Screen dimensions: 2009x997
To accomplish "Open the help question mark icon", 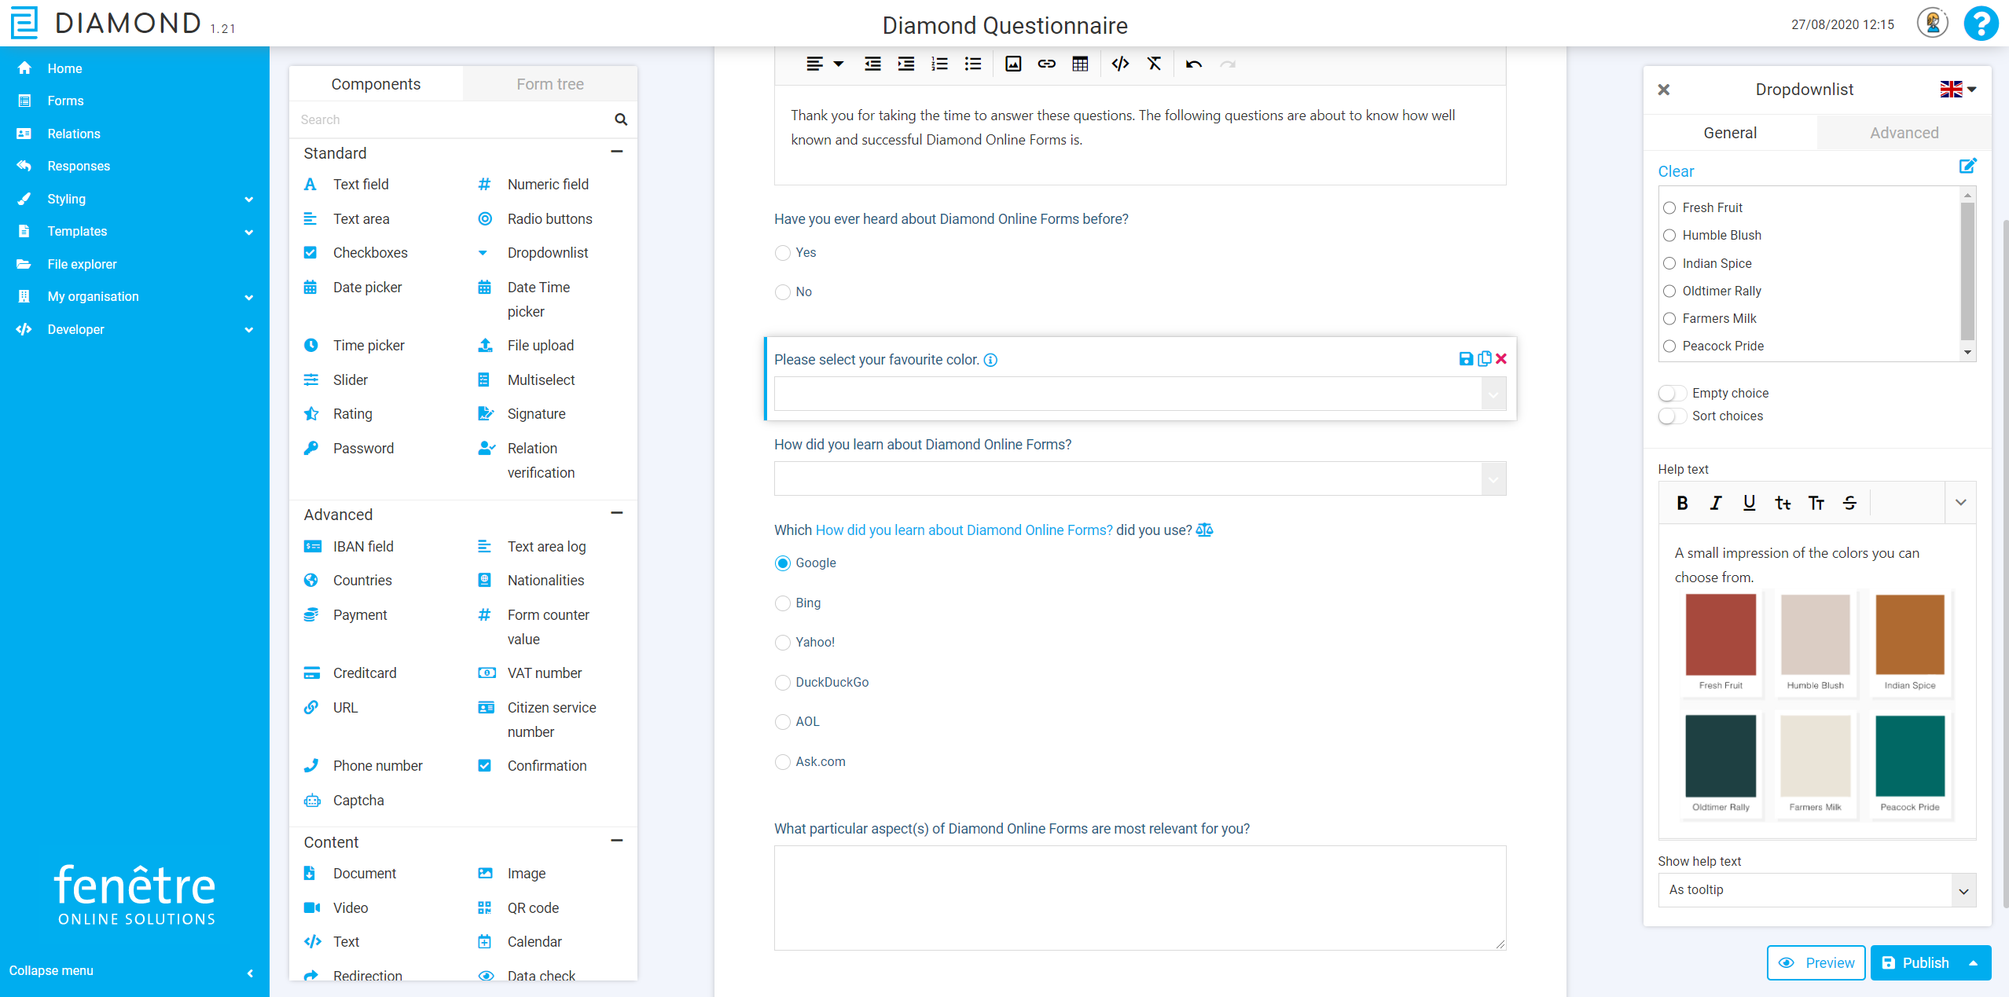I will [1980, 24].
